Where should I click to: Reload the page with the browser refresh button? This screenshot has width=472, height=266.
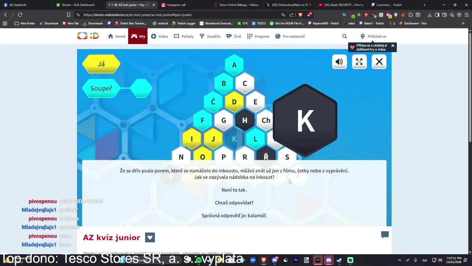[x=20, y=15]
